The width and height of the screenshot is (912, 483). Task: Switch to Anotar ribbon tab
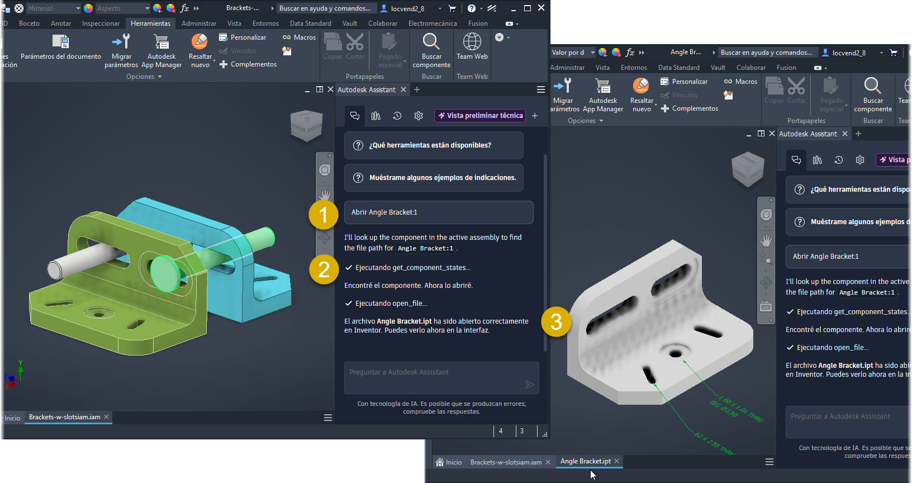(61, 23)
